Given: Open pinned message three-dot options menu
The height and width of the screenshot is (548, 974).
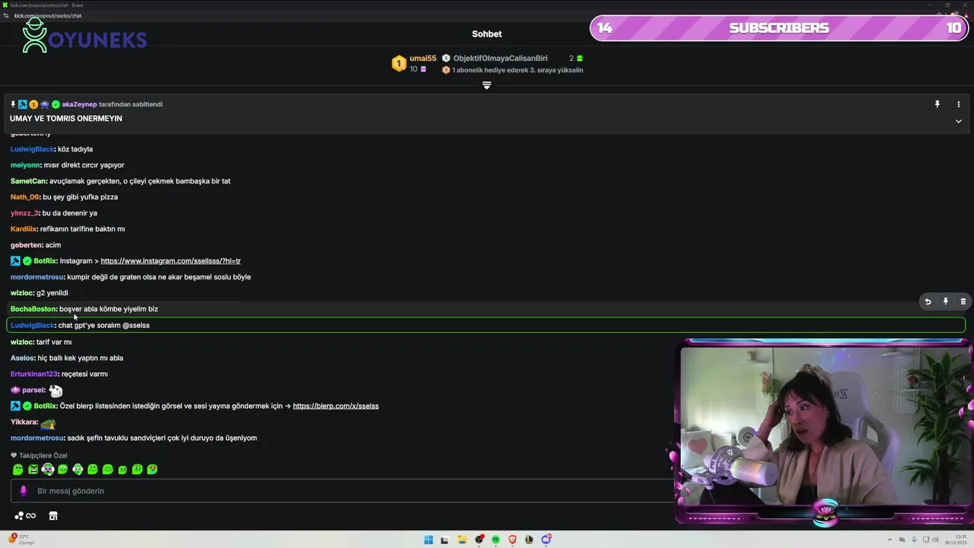Looking at the screenshot, I should tap(959, 104).
